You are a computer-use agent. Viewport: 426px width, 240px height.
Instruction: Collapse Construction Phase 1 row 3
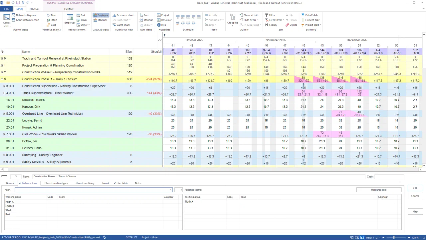click(x=2, y=79)
